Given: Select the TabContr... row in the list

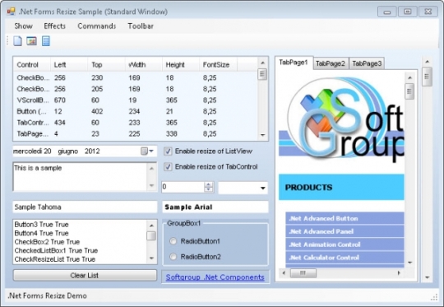Looking at the screenshot, I should (x=136, y=123).
